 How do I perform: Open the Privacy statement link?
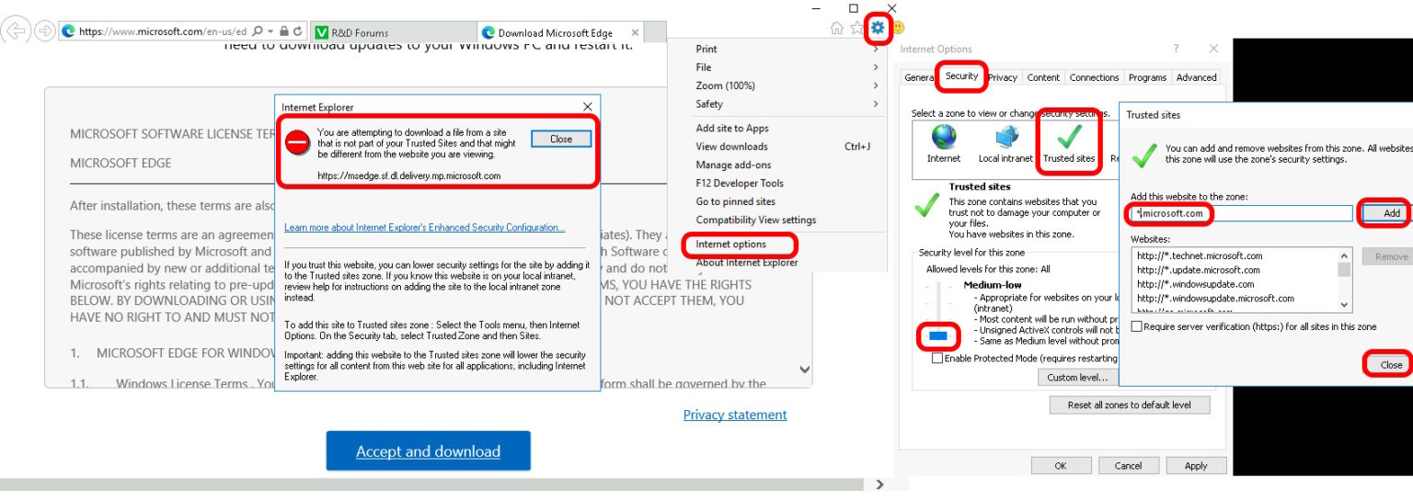(734, 415)
